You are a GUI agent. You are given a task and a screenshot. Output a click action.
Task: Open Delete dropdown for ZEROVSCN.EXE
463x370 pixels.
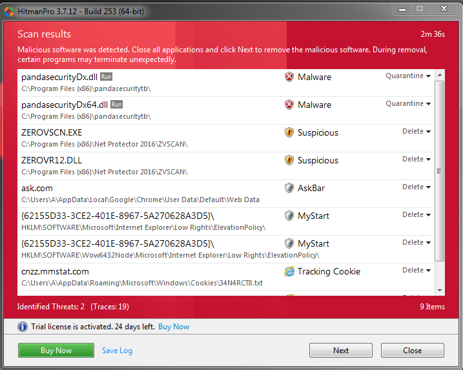(417, 131)
